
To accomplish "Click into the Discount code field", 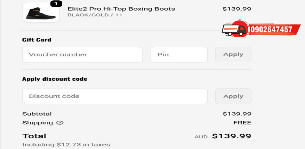I will point(115,96).
